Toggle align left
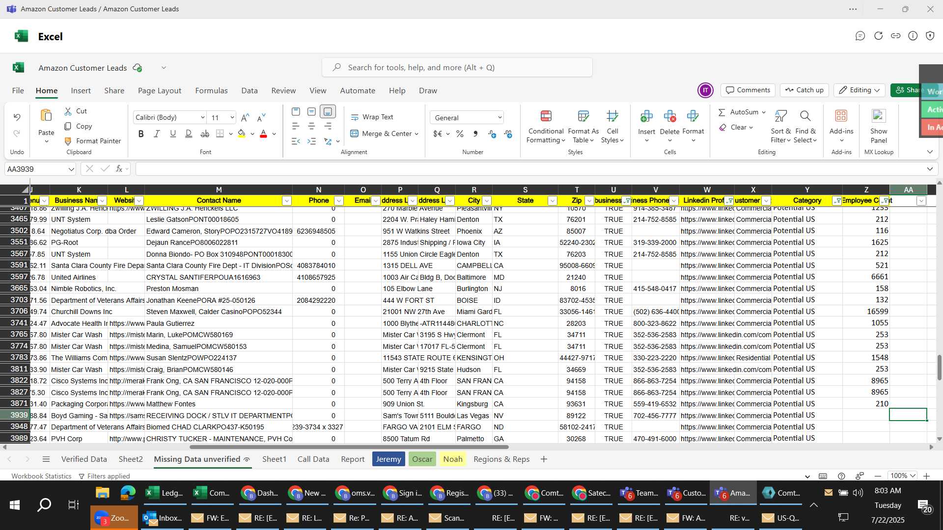This screenshot has width=943, height=530. (x=296, y=127)
